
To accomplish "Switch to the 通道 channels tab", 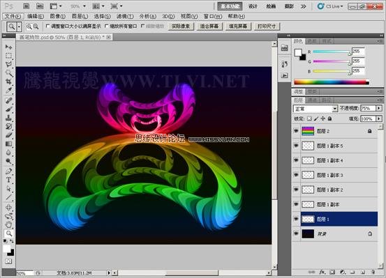I will pyautogui.click(x=312, y=100).
